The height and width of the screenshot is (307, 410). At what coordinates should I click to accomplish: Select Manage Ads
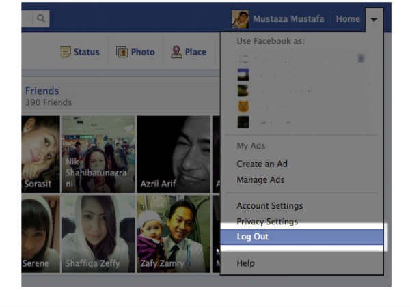pos(260,180)
